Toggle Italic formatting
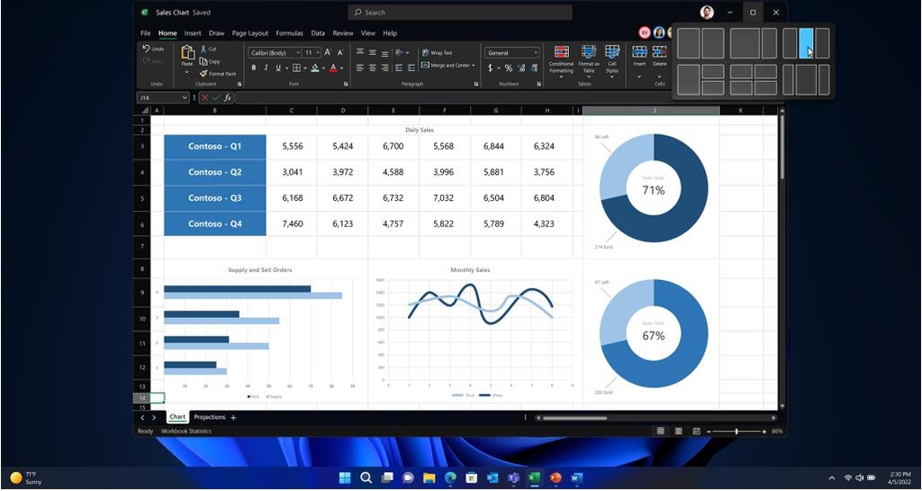Screen dimensions: 922x491 pos(266,68)
